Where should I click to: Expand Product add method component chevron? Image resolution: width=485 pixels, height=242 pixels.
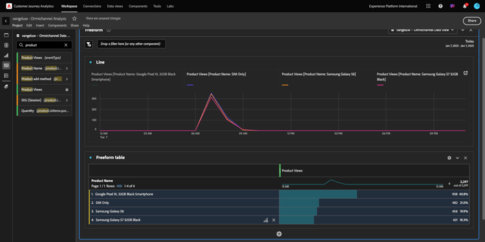click(x=67, y=79)
